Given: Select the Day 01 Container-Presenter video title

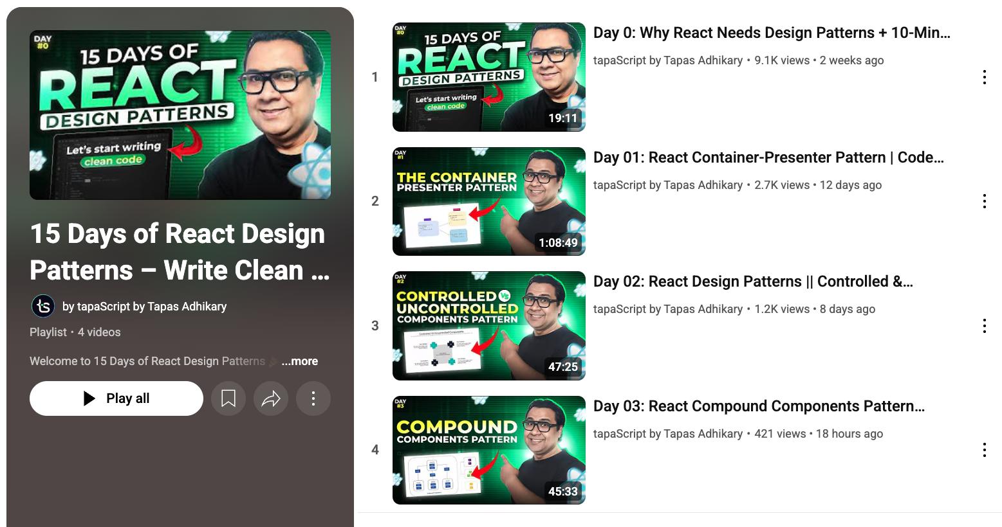Looking at the screenshot, I should 769,157.
